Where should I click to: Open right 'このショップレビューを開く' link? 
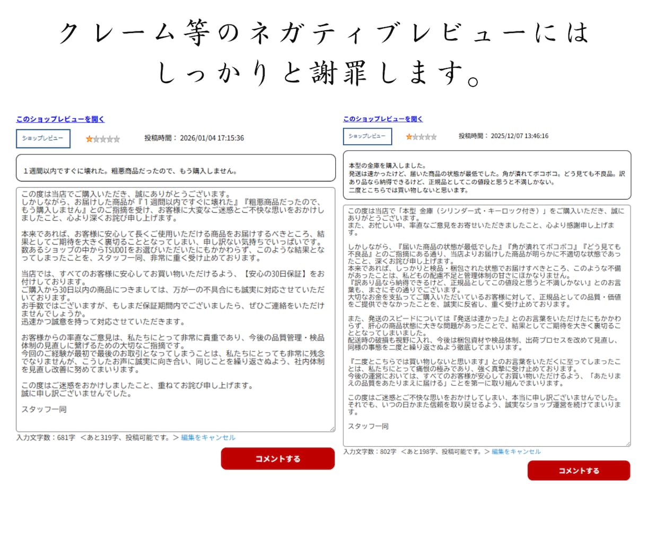click(x=383, y=119)
